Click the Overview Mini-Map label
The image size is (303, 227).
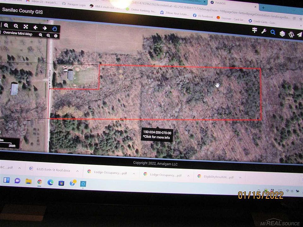(18, 33)
